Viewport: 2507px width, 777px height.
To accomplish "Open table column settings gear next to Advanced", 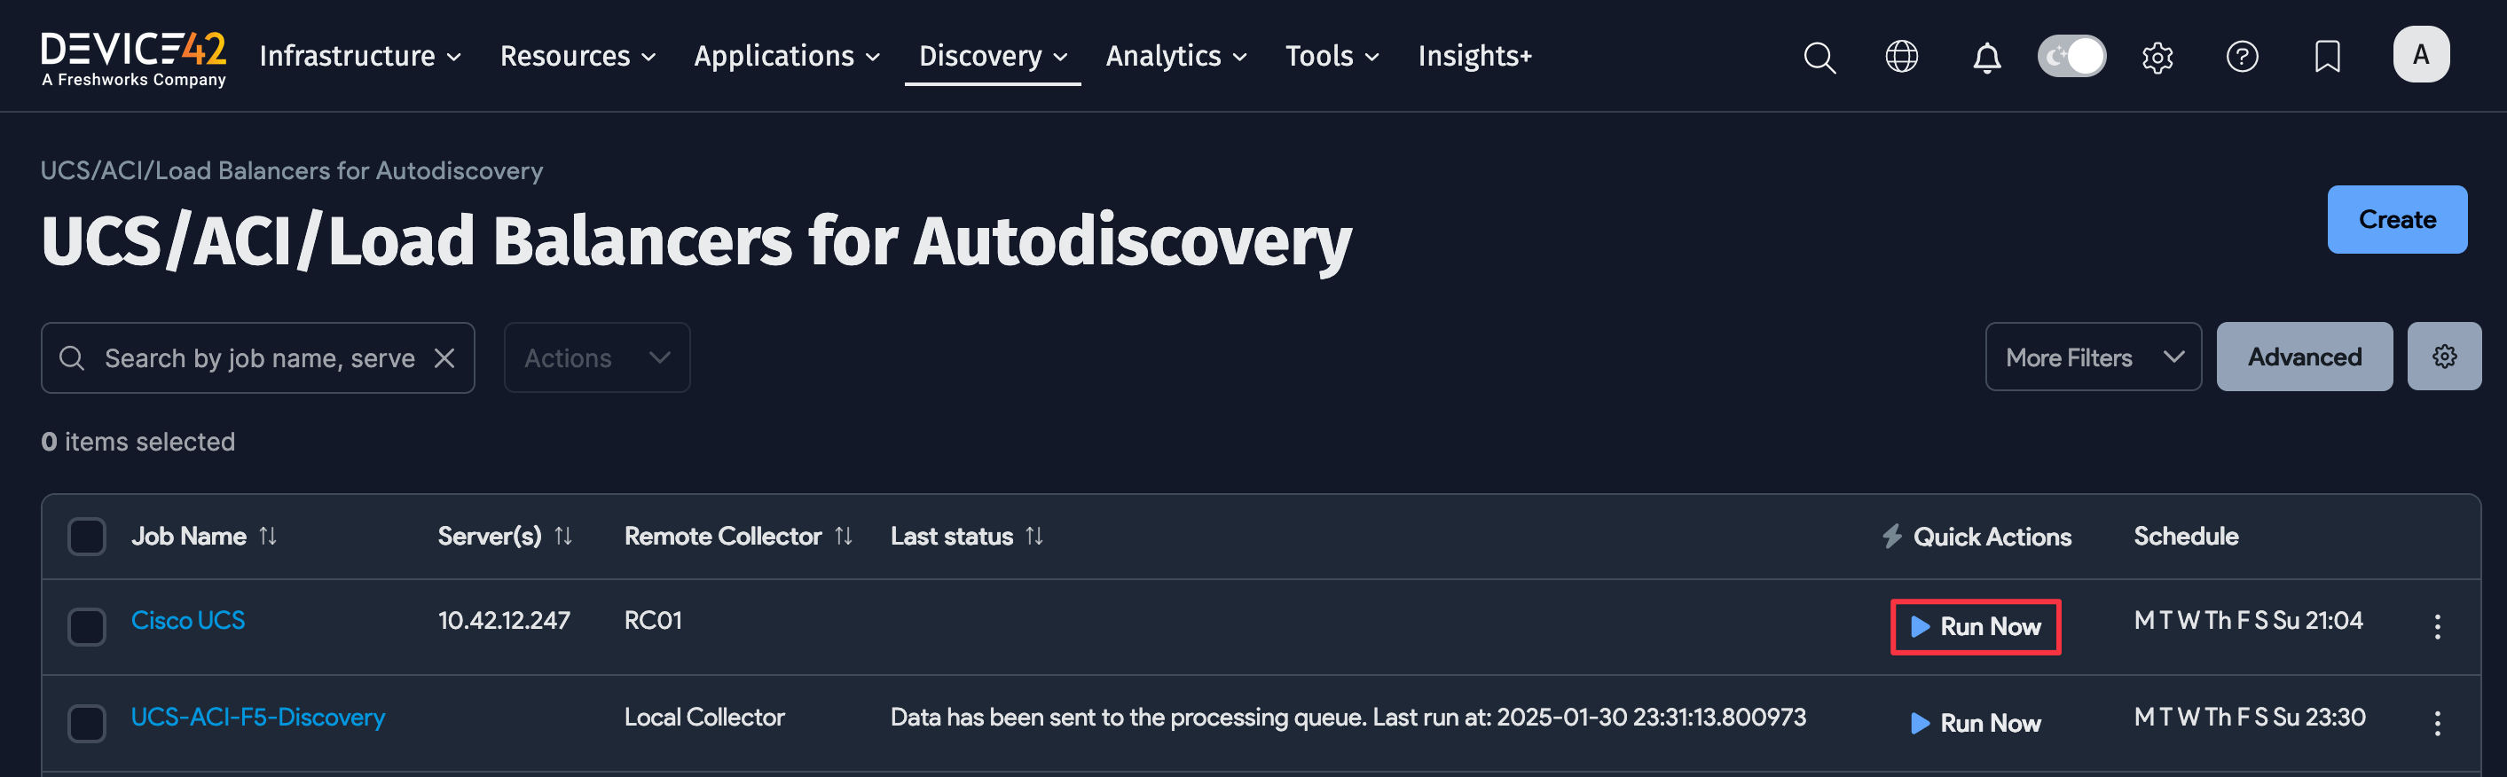I will pyautogui.click(x=2445, y=356).
